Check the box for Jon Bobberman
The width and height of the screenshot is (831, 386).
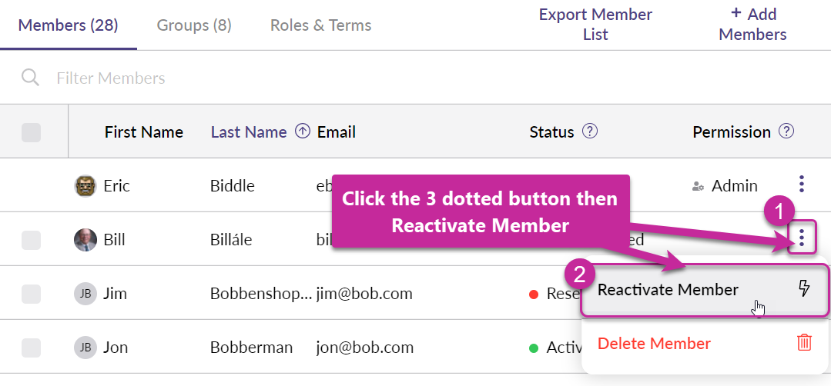(x=31, y=348)
